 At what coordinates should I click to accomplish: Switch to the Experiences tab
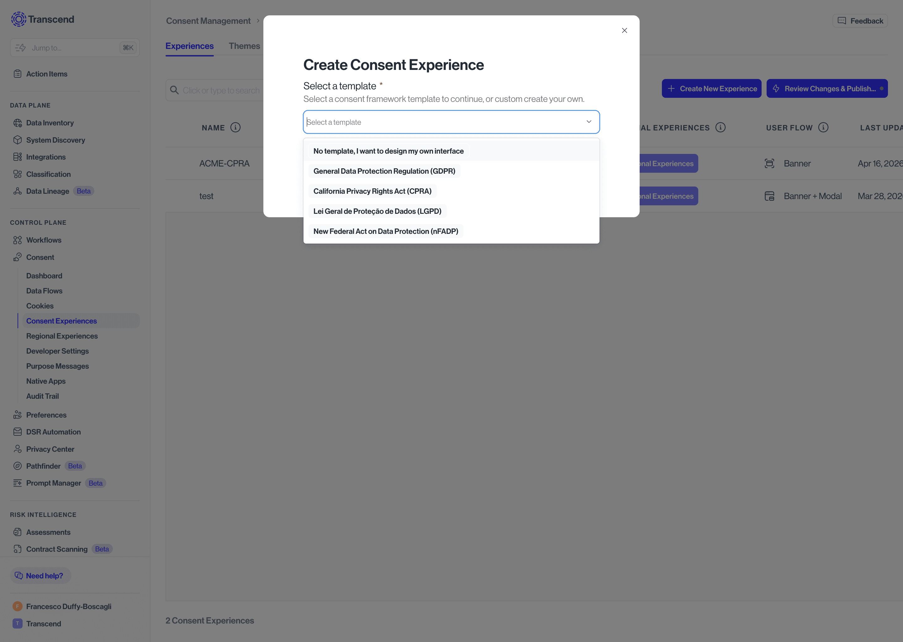tap(189, 46)
